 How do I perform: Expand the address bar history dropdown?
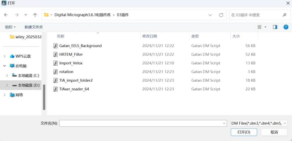(x=210, y=15)
